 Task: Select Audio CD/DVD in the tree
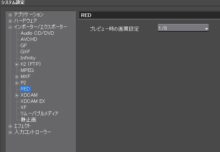click(37, 33)
